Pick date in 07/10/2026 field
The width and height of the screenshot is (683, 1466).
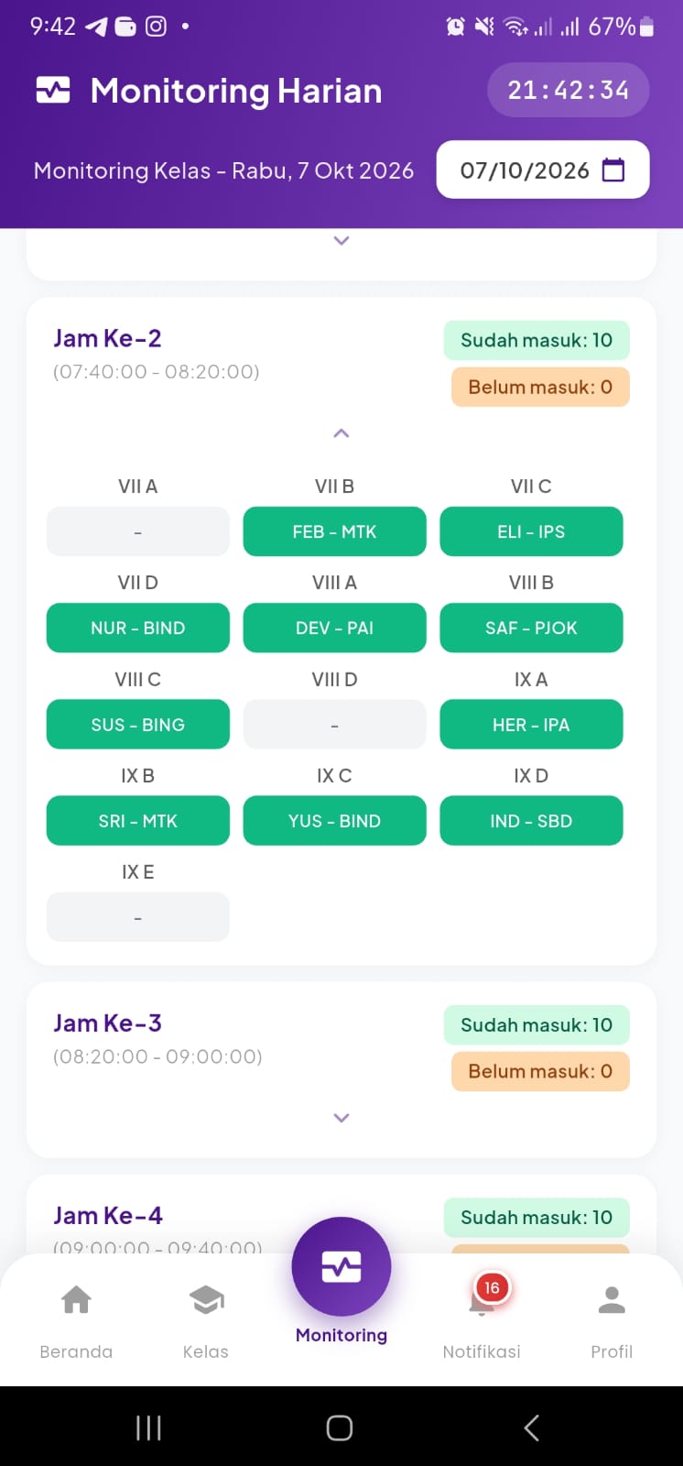[543, 170]
